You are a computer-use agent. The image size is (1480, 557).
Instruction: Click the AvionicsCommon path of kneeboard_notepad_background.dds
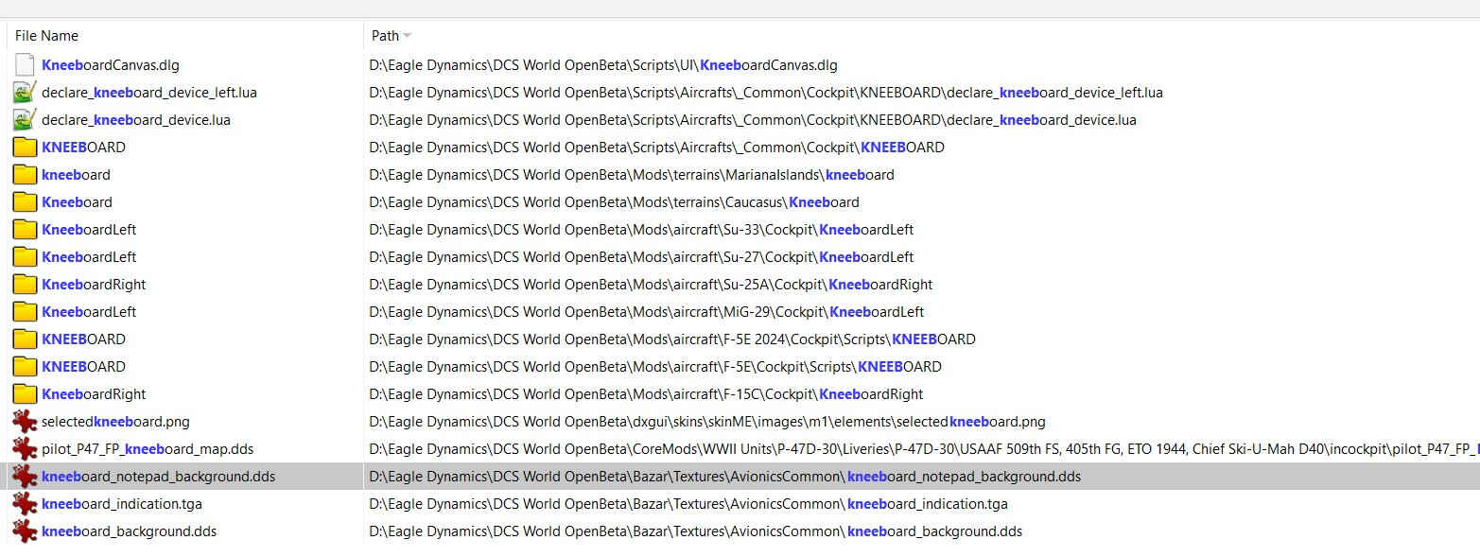(x=724, y=477)
